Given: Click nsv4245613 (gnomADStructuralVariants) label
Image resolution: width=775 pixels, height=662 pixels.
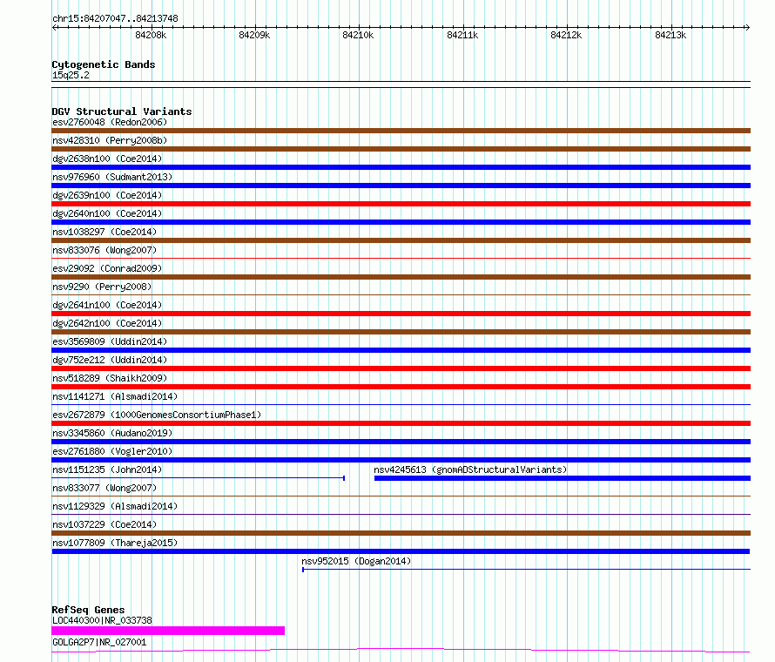Looking at the screenshot, I should point(470,469).
